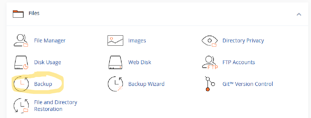Collapse the Files section with chevron
The width and height of the screenshot is (311, 118).
pos(299,14)
